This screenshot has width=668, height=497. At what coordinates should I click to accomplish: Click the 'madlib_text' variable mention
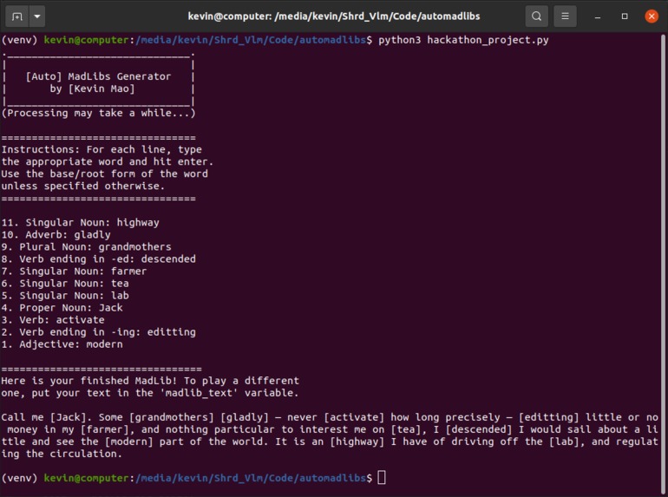(x=199, y=393)
